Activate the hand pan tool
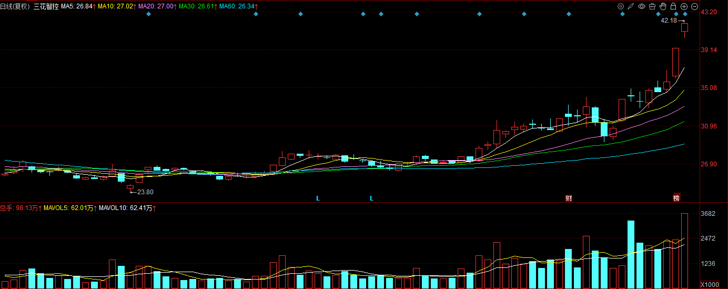This screenshot has width=728, height=289. pyautogui.click(x=663, y=6)
